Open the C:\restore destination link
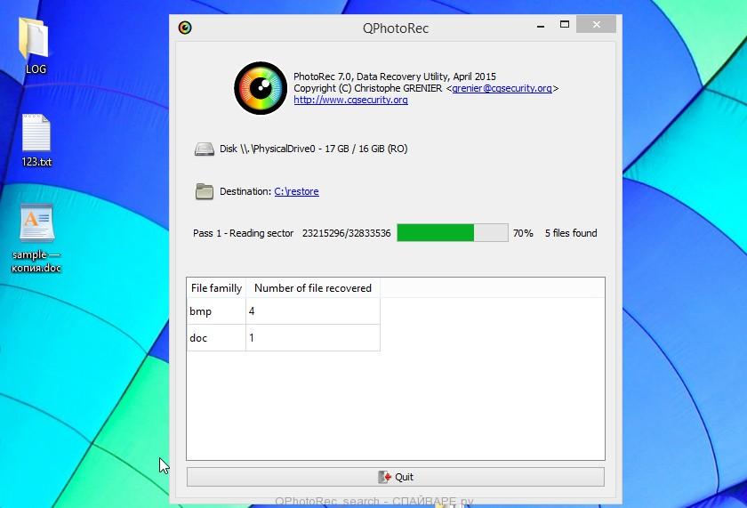The image size is (747, 508). point(296,191)
